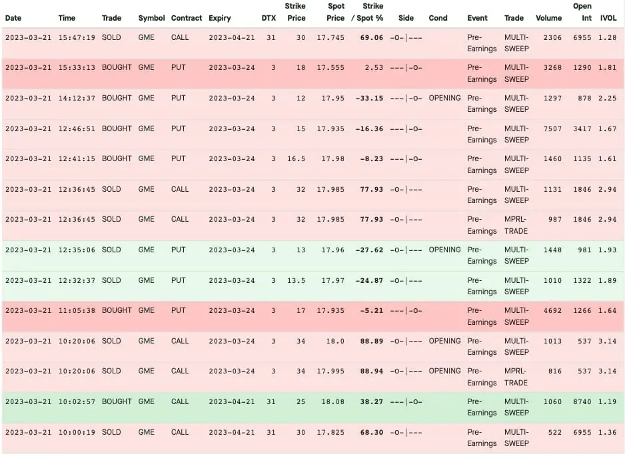Click strike price 13.5

[x=296, y=280]
